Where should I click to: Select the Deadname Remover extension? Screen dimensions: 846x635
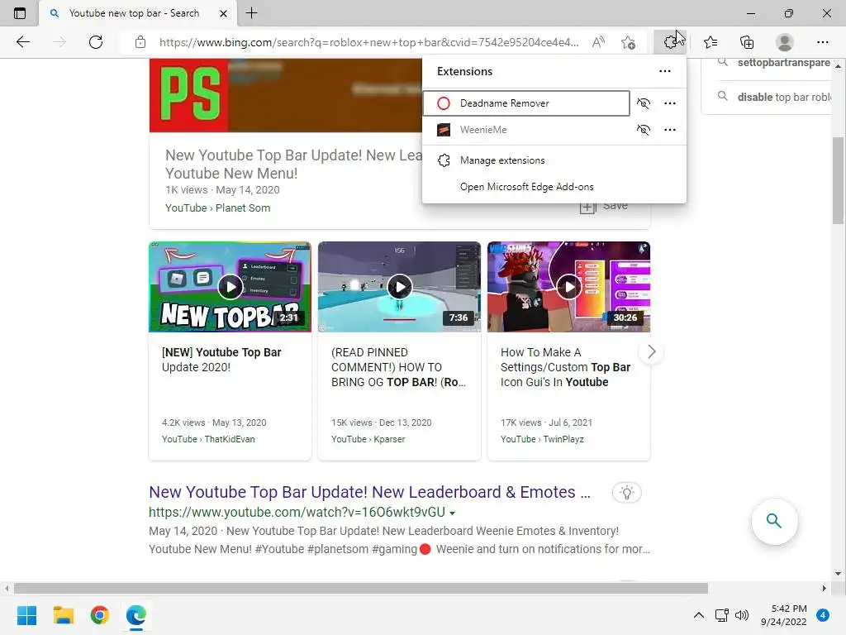point(526,103)
